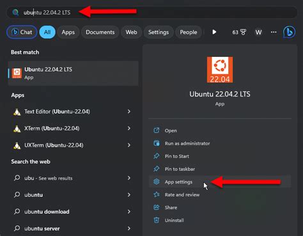Switch to the Chat filter tab
The image size is (303, 236).
pyautogui.click(x=22, y=32)
